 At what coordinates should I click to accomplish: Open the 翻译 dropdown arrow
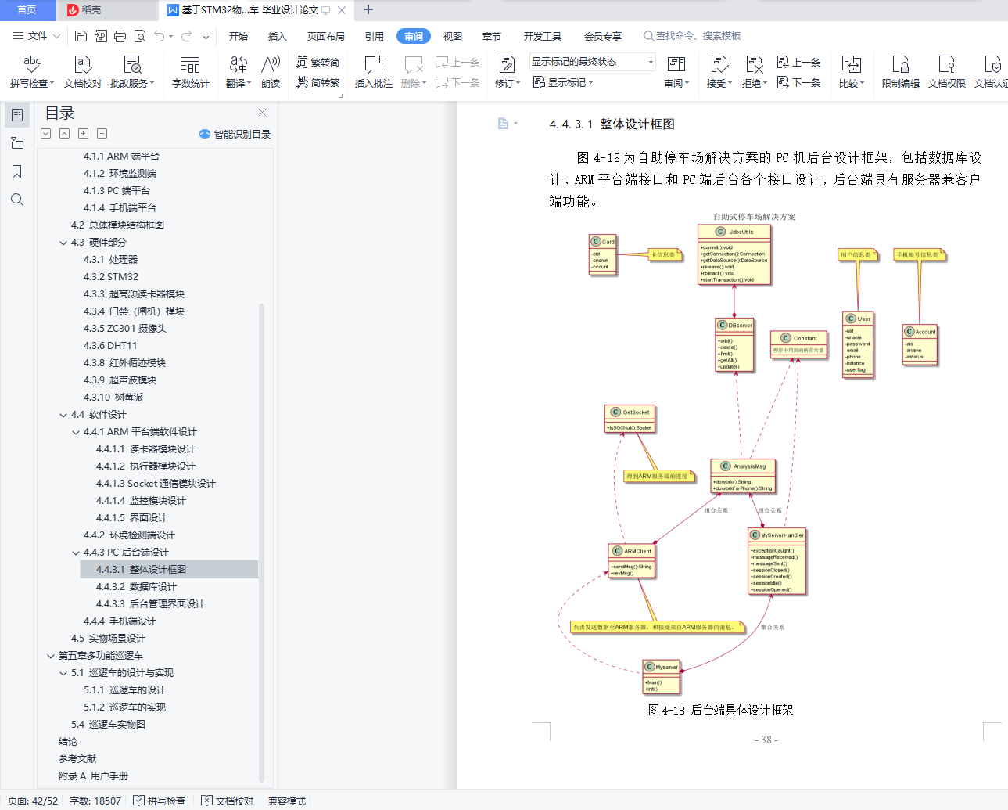point(249,83)
